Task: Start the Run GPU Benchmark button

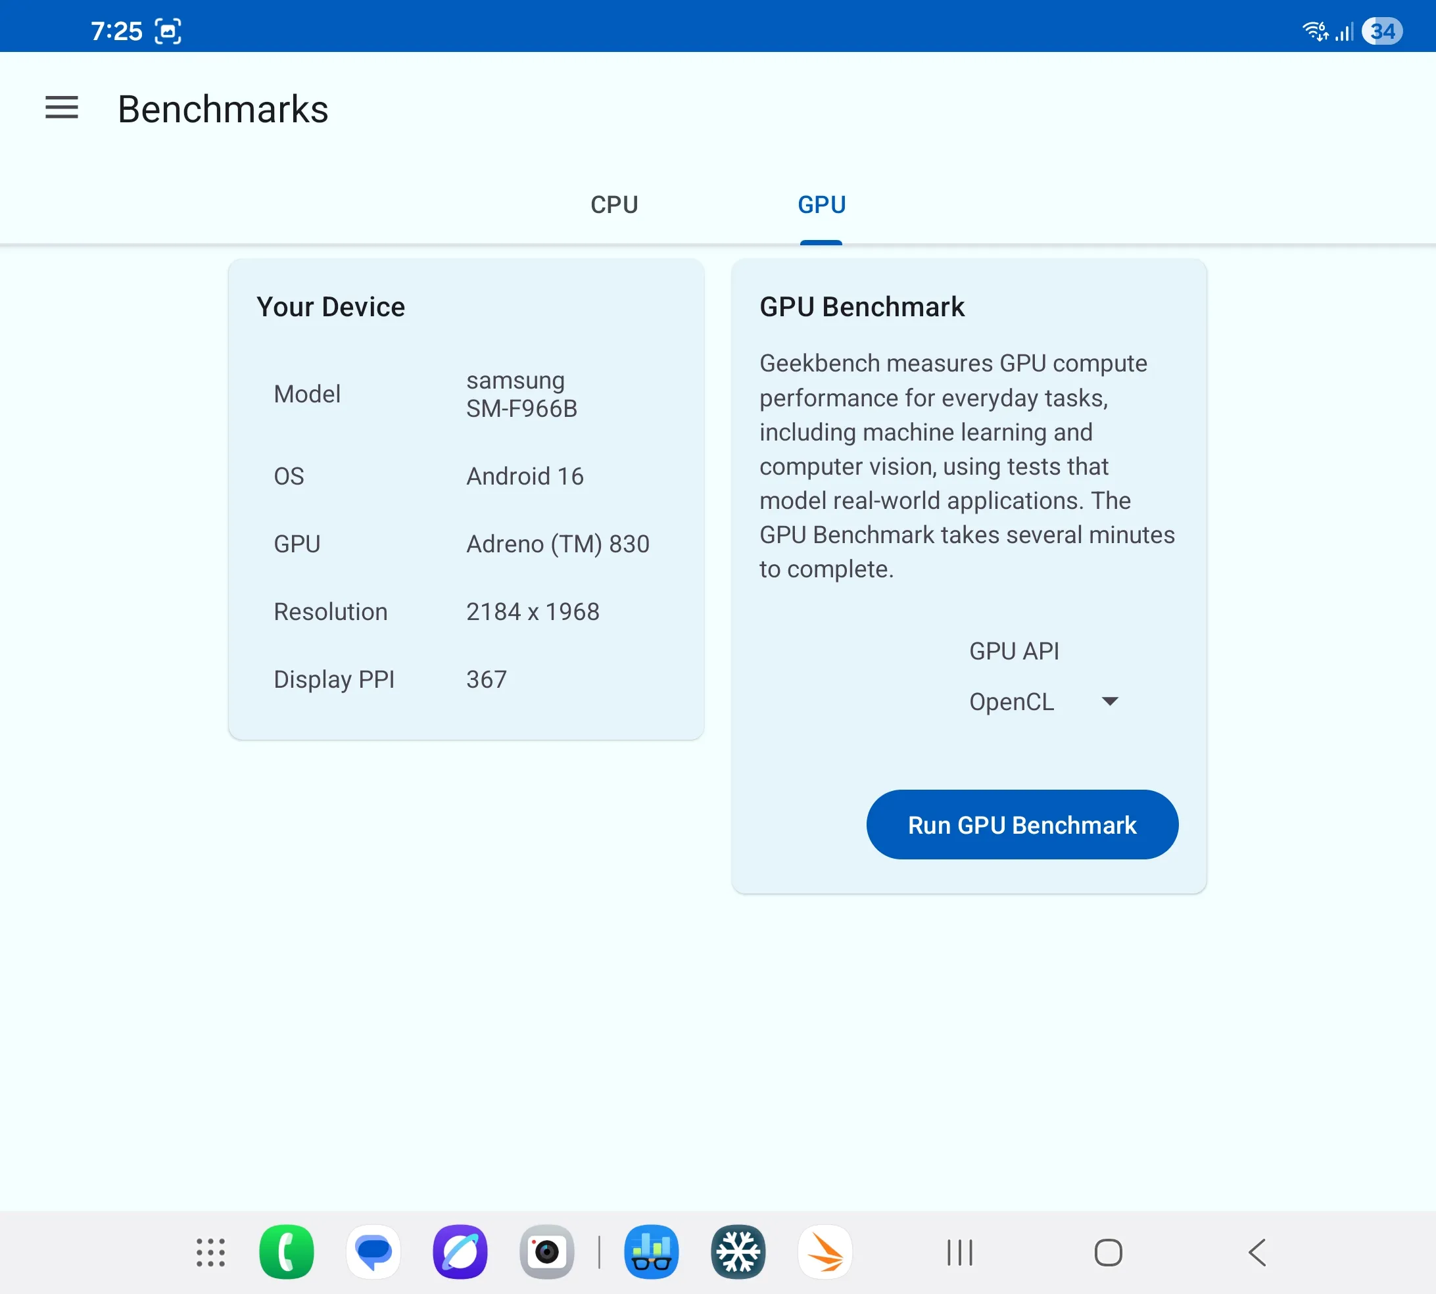Action: pyautogui.click(x=1022, y=825)
